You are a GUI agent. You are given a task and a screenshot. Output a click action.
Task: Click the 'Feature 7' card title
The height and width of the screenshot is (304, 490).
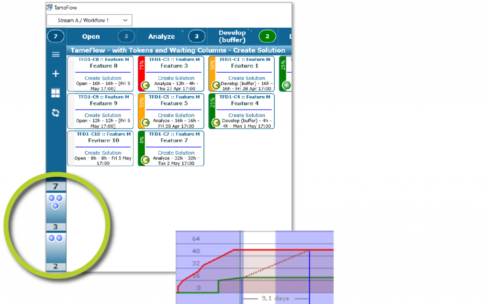click(174, 140)
